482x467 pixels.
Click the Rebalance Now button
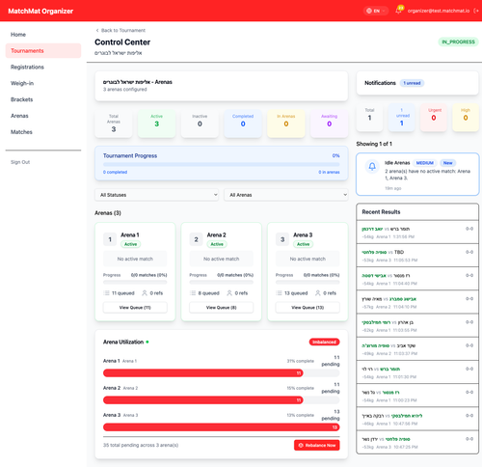[317, 445]
